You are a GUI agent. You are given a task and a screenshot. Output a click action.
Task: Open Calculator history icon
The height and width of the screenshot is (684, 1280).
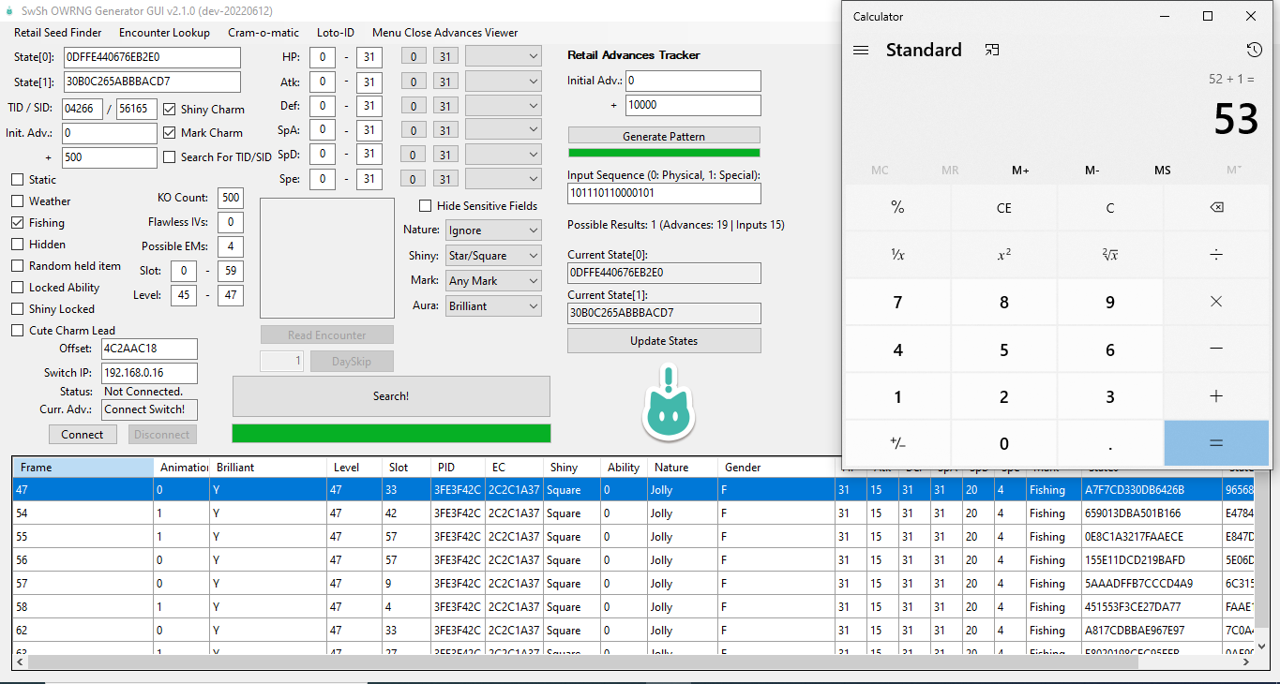[x=1254, y=51]
